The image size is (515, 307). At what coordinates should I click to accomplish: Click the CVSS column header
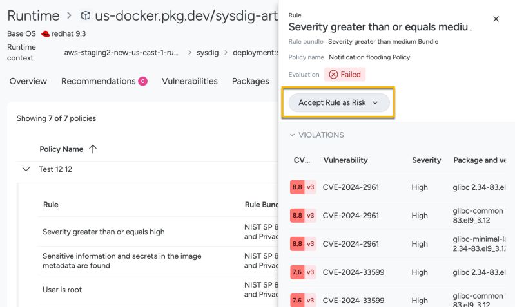click(x=302, y=160)
